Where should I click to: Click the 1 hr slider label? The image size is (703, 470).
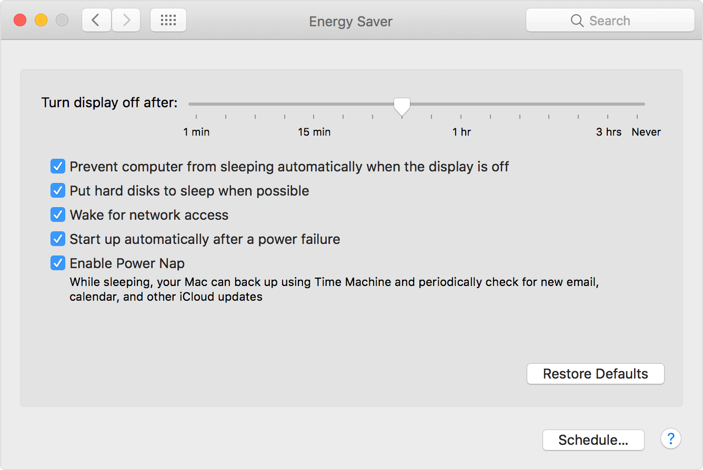(x=461, y=132)
